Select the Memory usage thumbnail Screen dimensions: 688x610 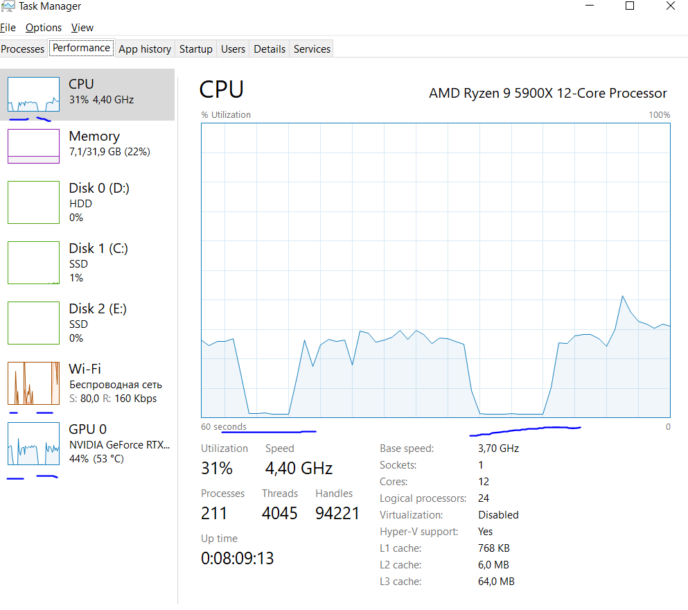coord(33,146)
